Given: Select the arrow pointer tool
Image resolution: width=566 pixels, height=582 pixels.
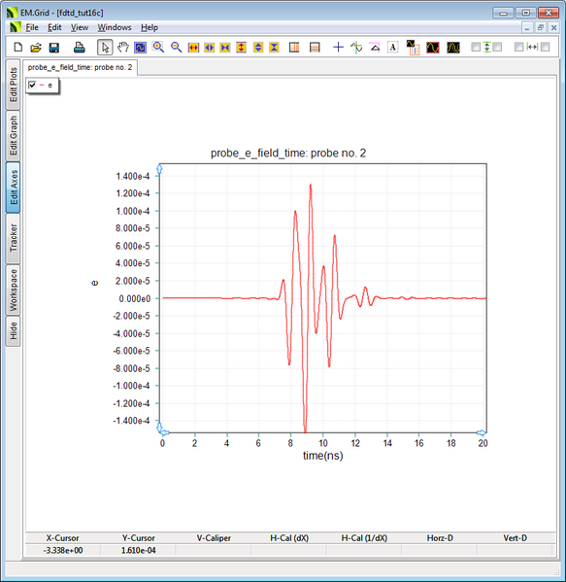Looking at the screenshot, I should click(105, 48).
